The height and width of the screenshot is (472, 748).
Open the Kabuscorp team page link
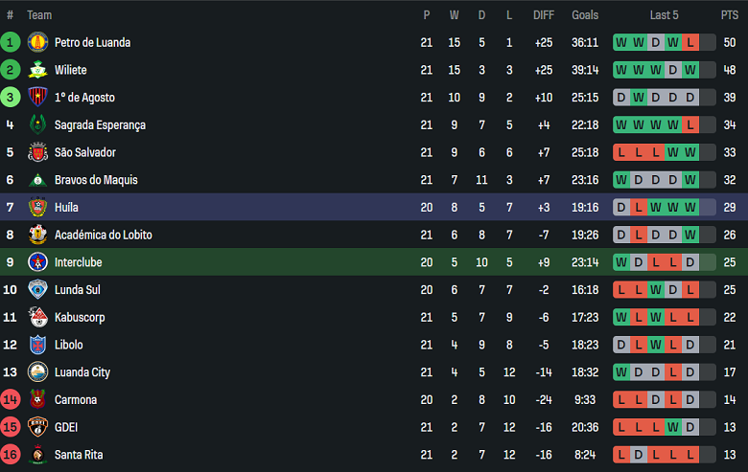coord(80,317)
